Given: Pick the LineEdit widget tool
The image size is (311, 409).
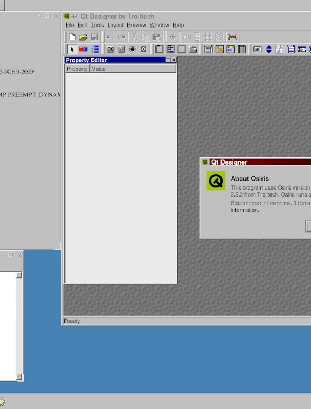Looking at the screenshot, I should 258,50.
